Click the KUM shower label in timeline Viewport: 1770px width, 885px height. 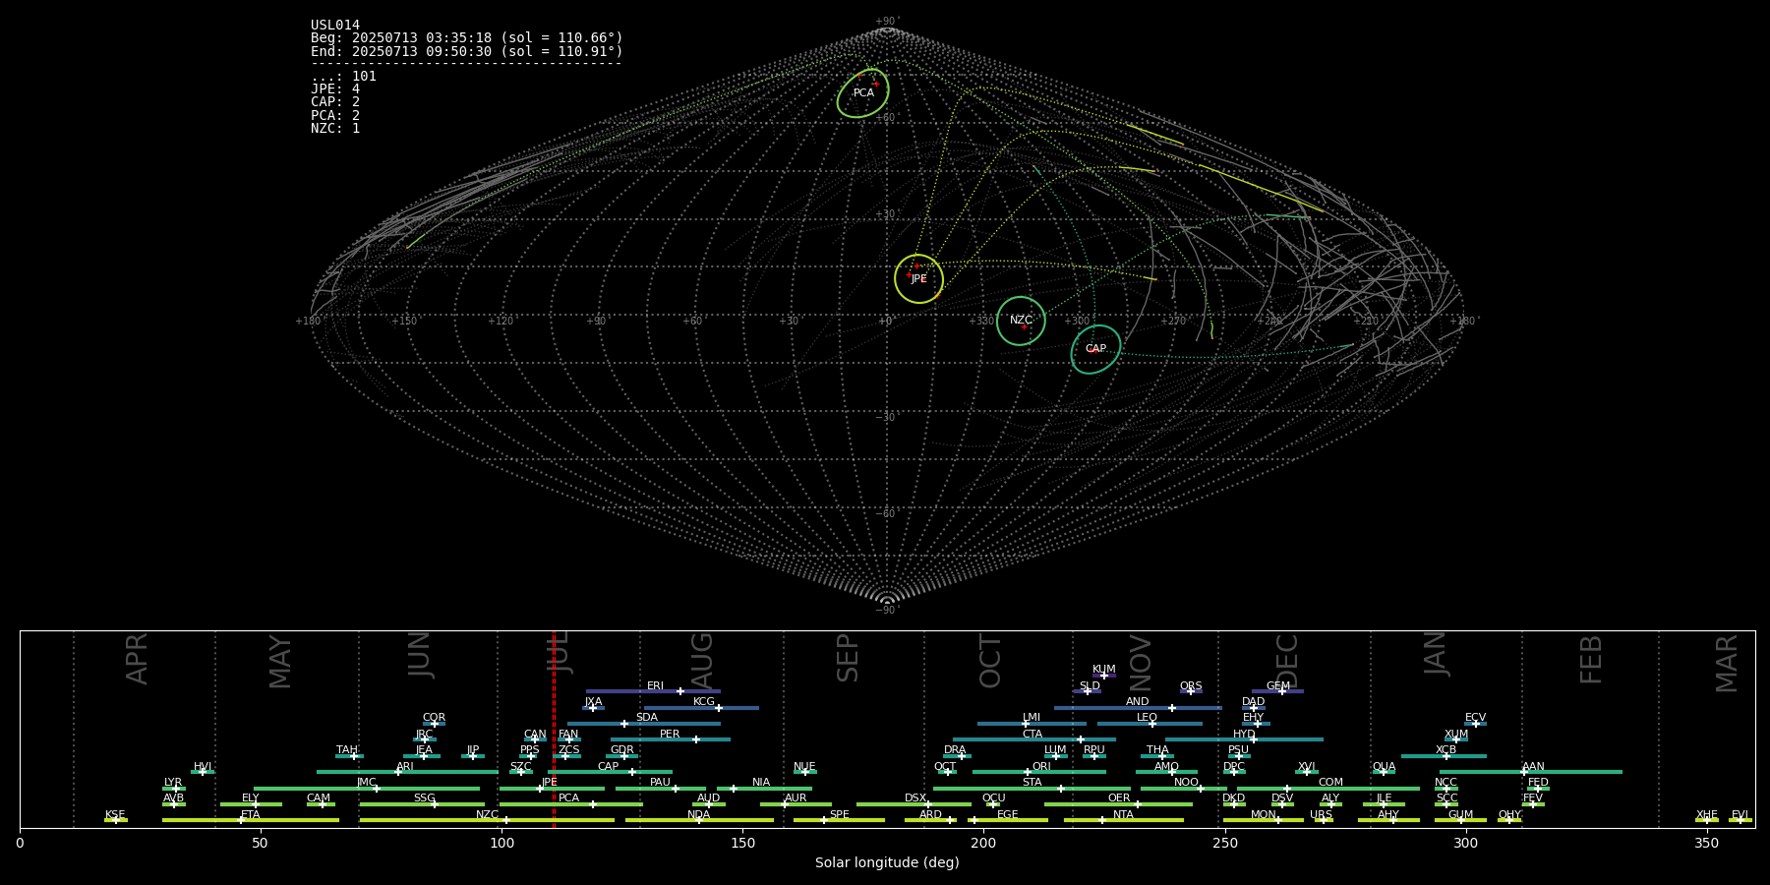[x=1104, y=670]
